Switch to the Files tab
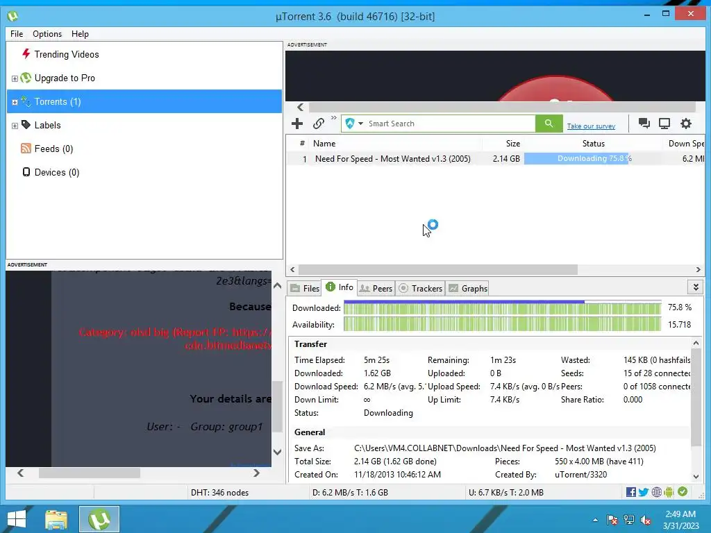This screenshot has height=533, width=711. [304, 288]
